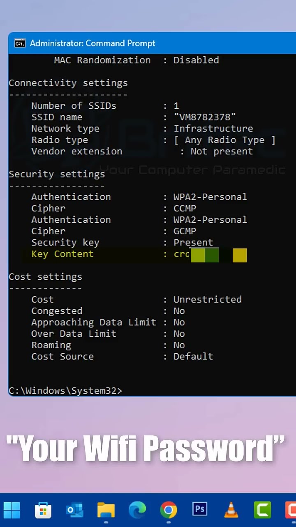This screenshot has width=296, height=527.
Task: Click the MAC Randomization Disabled line
Action: tap(136, 60)
